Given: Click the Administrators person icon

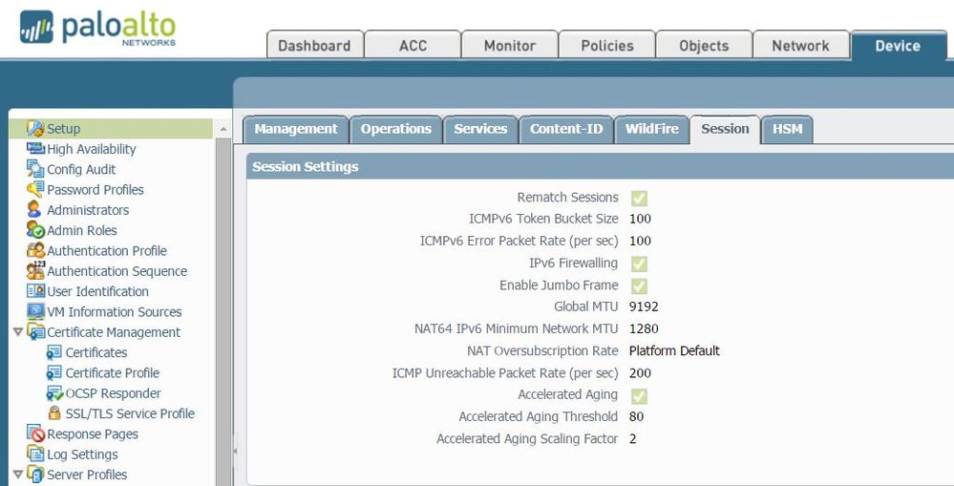Looking at the screenshot, I should pyautogui.click(x=35, y=209).
